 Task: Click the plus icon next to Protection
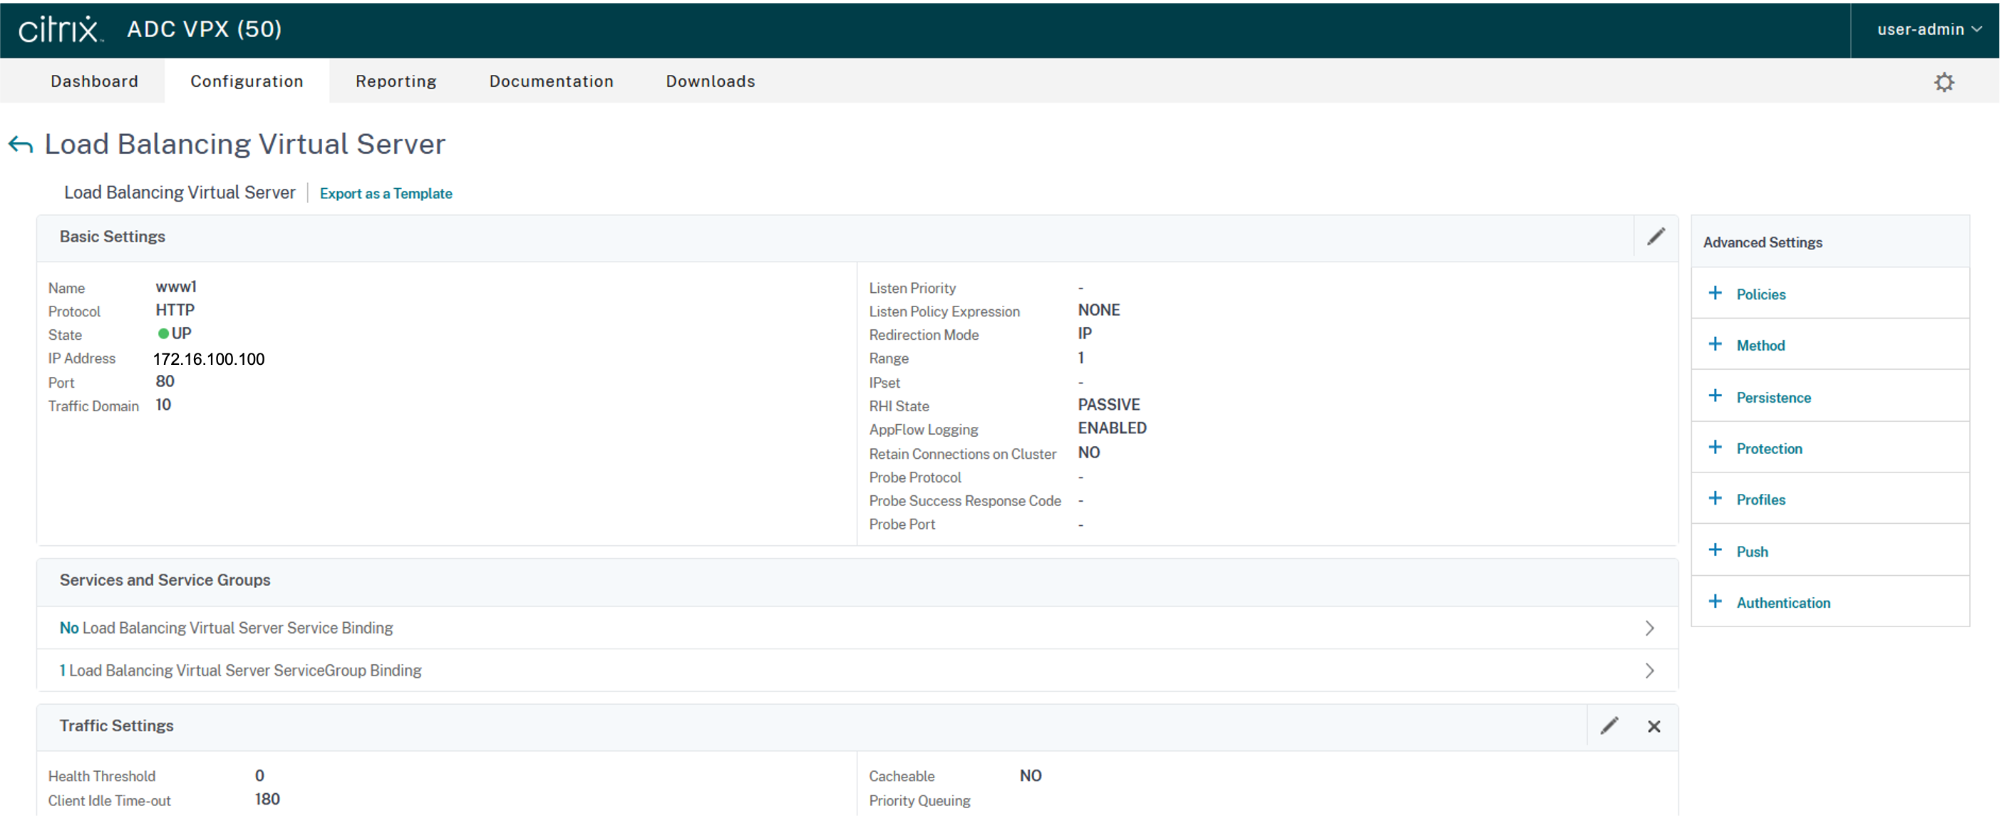pyautogui.click(x=1715, y=448)
